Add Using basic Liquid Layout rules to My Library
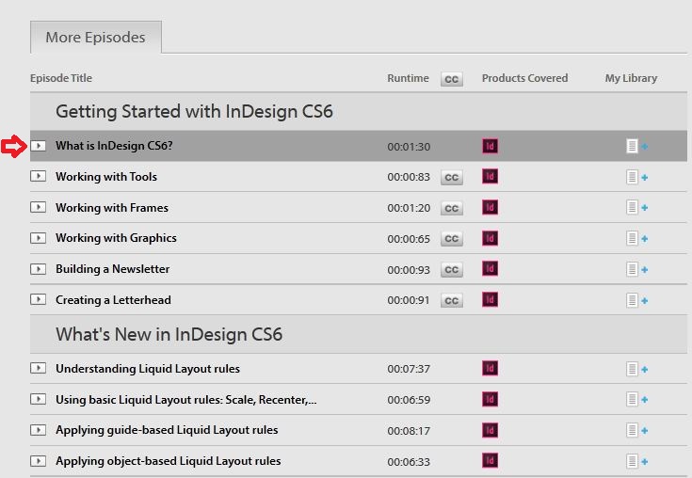 [636, 400]
